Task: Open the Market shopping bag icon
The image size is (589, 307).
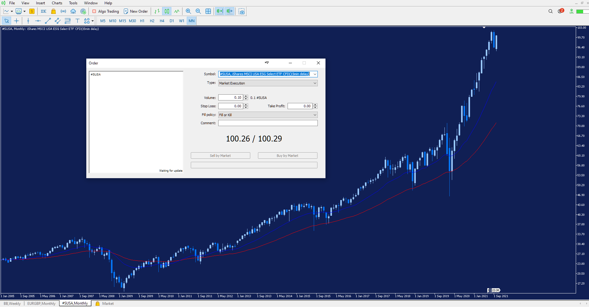Action: (x=53, y=11)
